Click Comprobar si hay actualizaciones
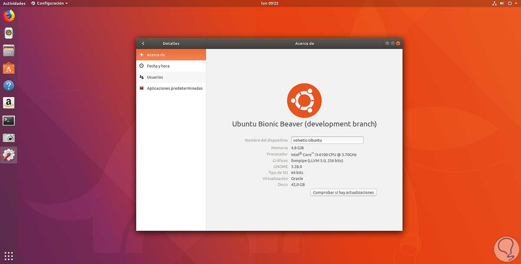 point(343,192)
